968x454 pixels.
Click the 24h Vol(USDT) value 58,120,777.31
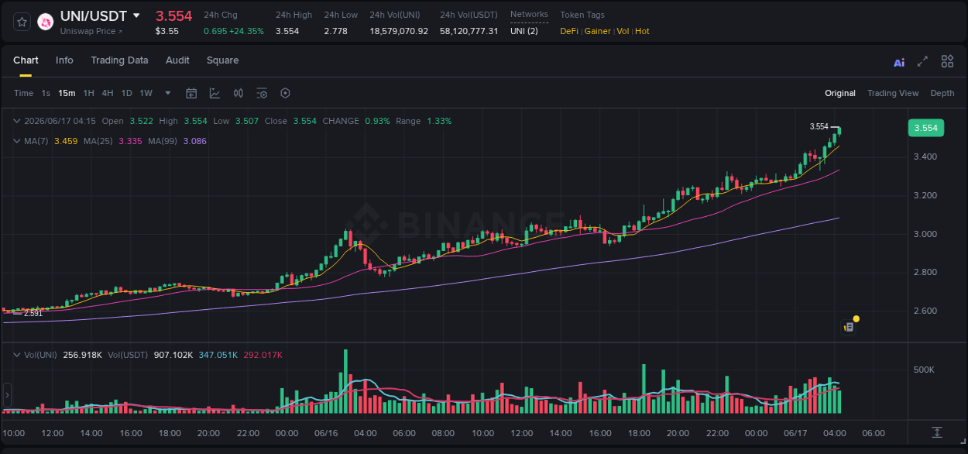469,31
